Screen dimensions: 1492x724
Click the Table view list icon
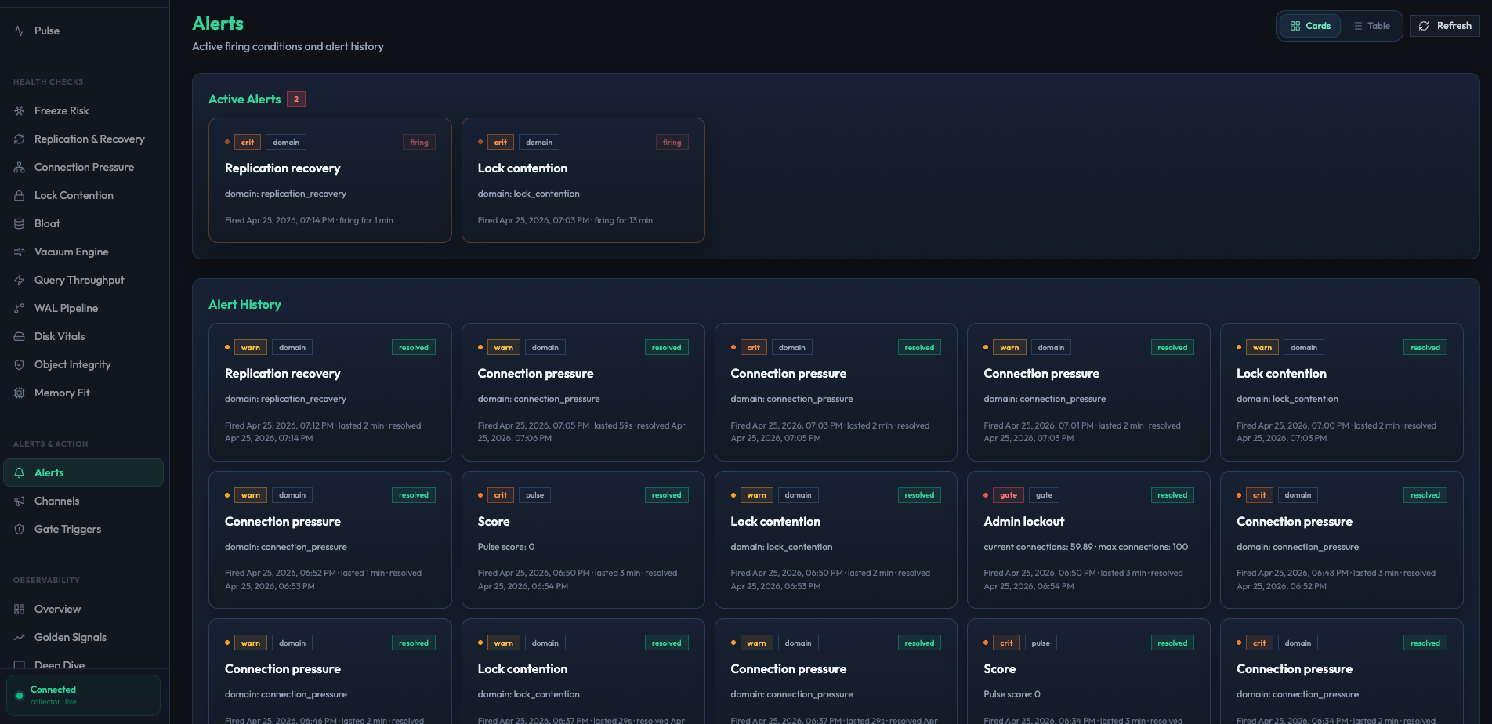click(x=1357, y=26)
